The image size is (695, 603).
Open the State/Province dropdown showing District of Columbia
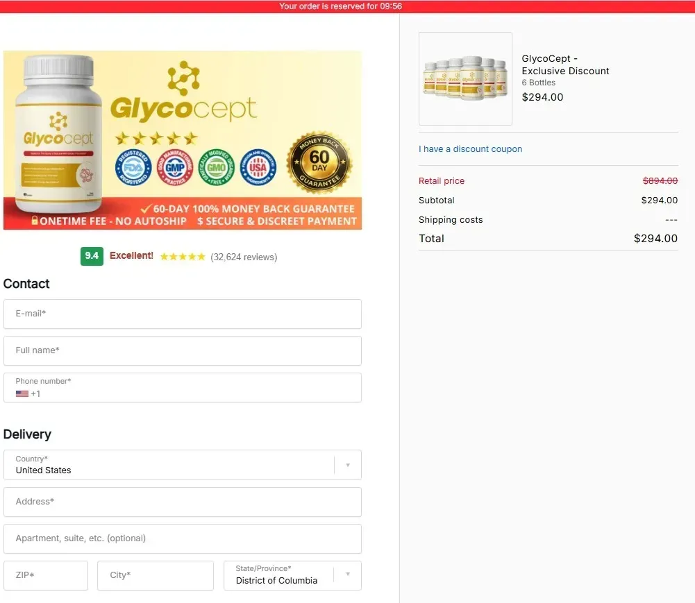pyautogui.click(x=347, y=575)
